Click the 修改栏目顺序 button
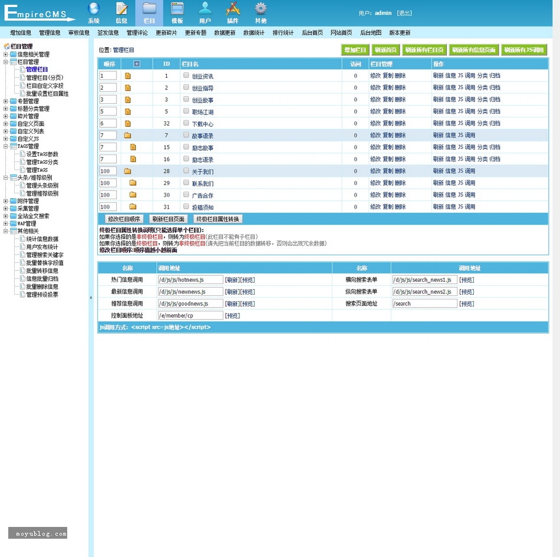This screenshot has width=560, height=557. click(x=124, y=219)
